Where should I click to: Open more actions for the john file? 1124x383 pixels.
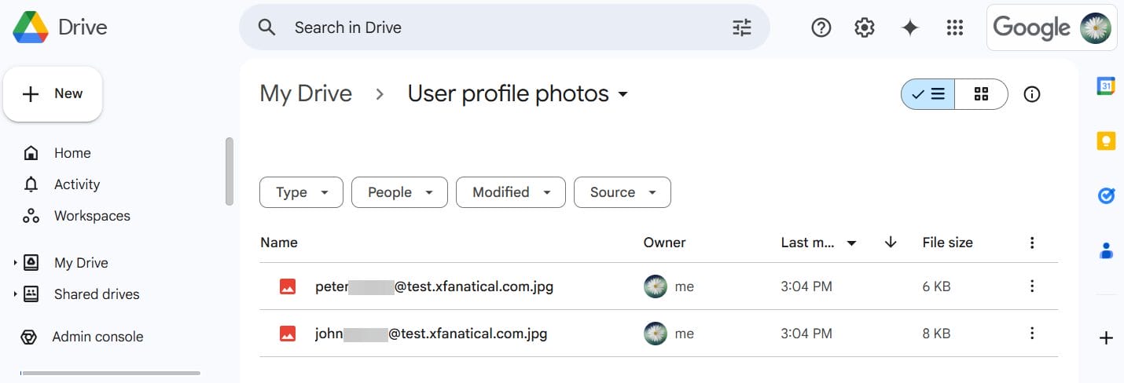pyautogui.click(x=1032, y=334)
